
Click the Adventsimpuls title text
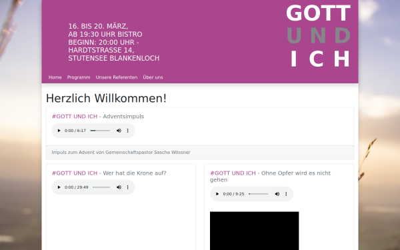coord(123,117)
